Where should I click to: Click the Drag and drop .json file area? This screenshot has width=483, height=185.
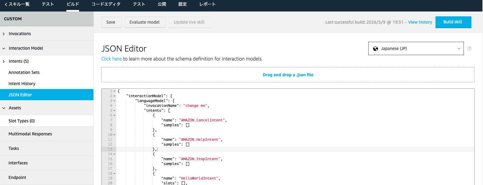tap(288, 75)
